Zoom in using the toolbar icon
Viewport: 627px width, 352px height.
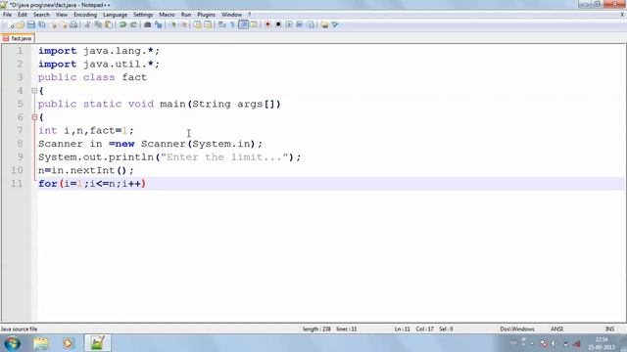tap(173, 24)
